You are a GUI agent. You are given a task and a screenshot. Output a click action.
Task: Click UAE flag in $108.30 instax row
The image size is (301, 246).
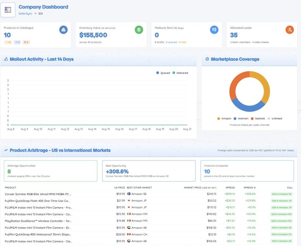pyautogui.click(x=129, y=228)
